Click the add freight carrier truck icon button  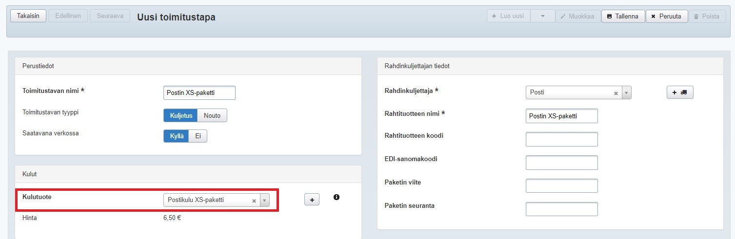(679, 92)
